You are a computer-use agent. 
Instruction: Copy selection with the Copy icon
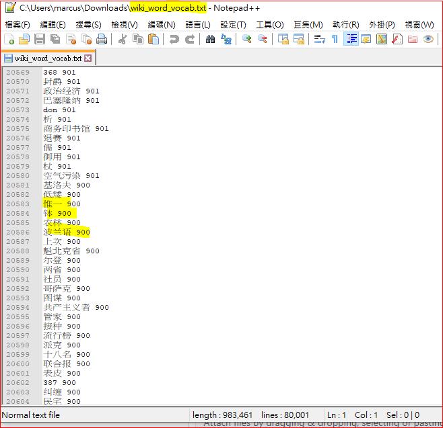click(x=138, y=39)
